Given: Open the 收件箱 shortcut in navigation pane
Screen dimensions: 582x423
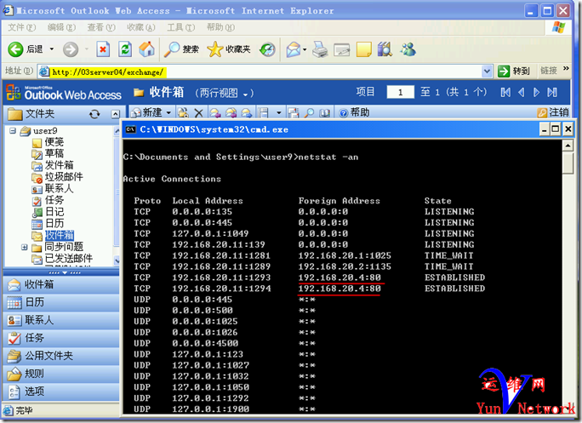Looking at the screenshot, I should point(61,285).
